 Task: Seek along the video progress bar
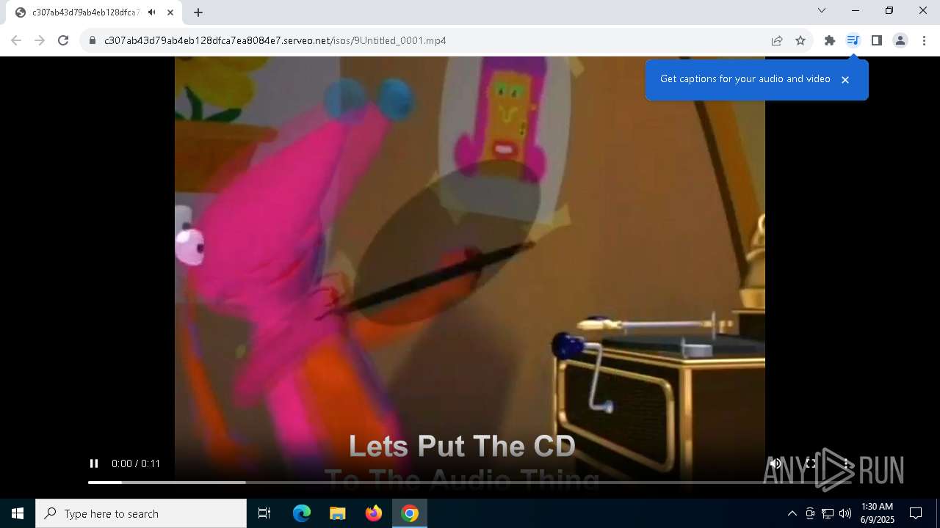470,483
